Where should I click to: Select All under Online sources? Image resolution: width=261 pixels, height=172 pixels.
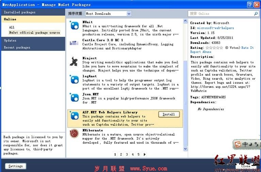coord(12,27)
